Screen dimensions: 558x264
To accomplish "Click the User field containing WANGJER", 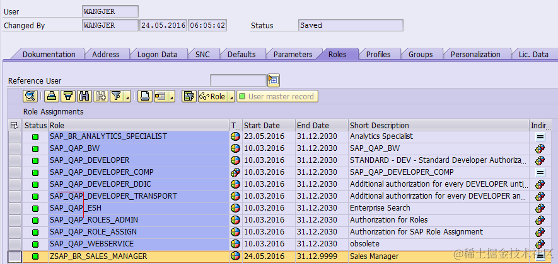I will click(x=110, y=11).
